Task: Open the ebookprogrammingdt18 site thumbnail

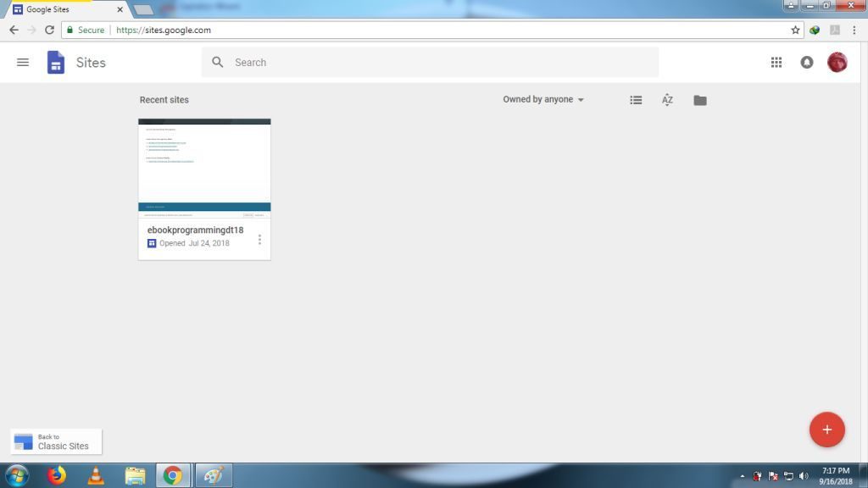Action: click(204, 169)
